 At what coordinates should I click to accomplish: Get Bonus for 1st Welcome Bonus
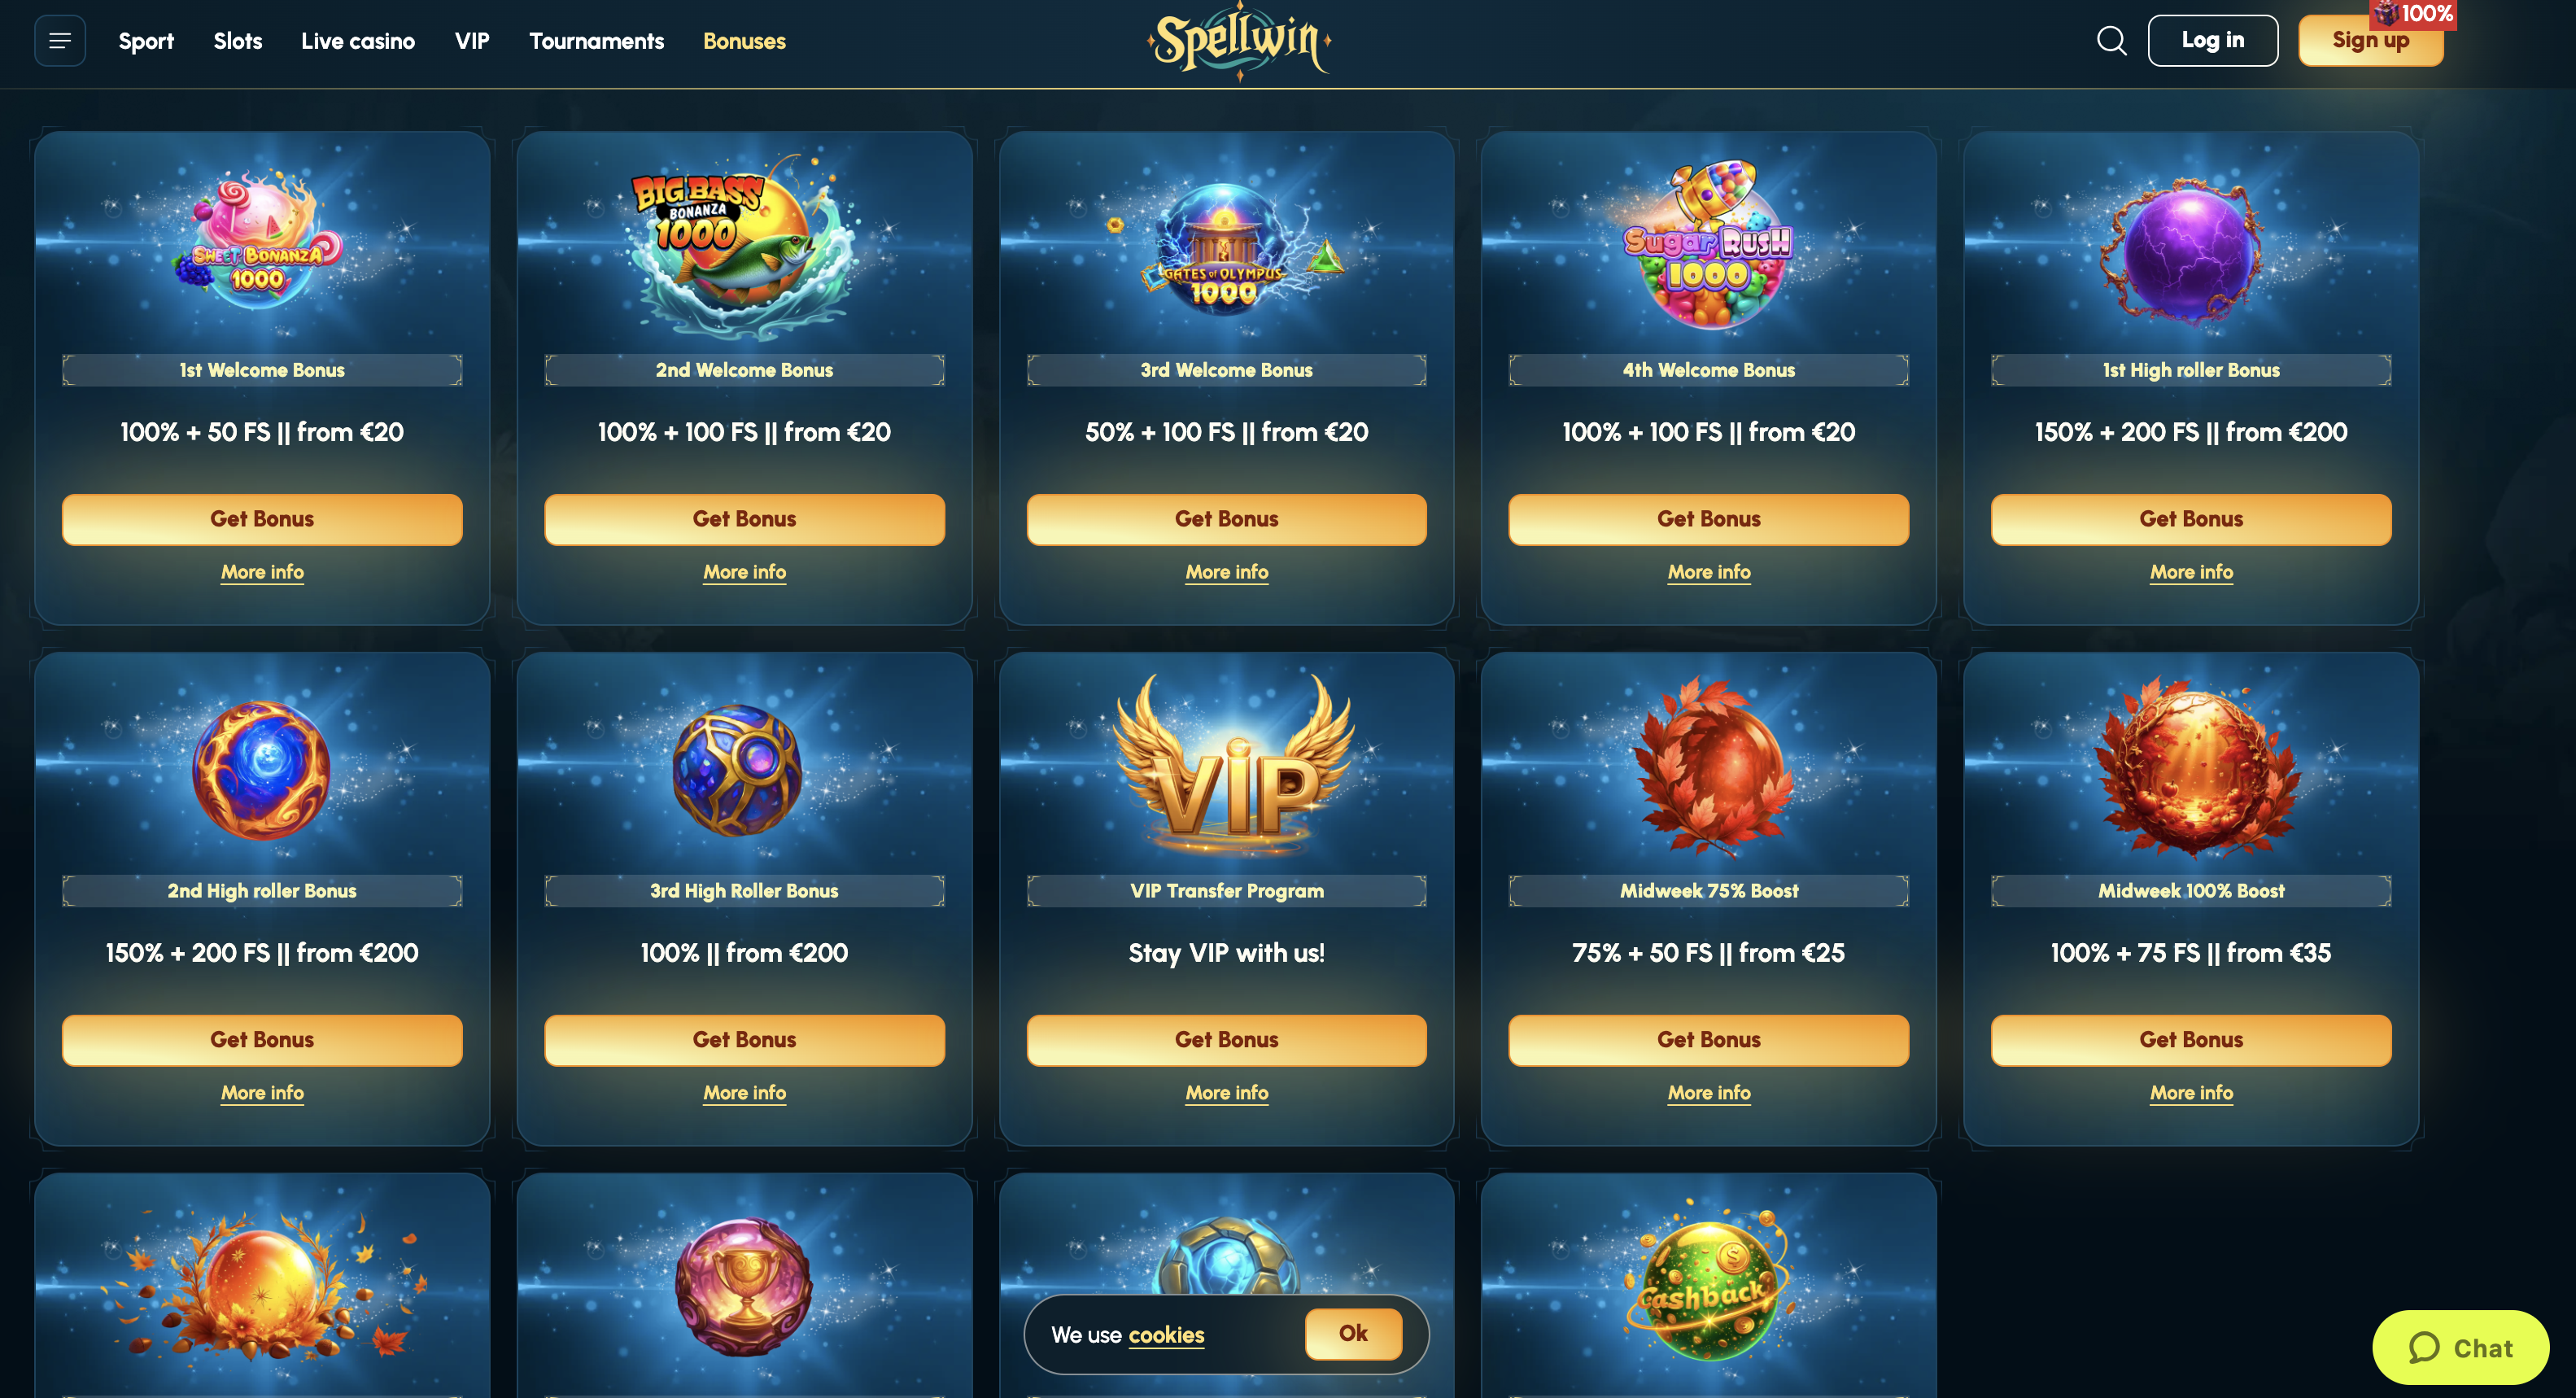pyautogui.click(x=262, y=519)
